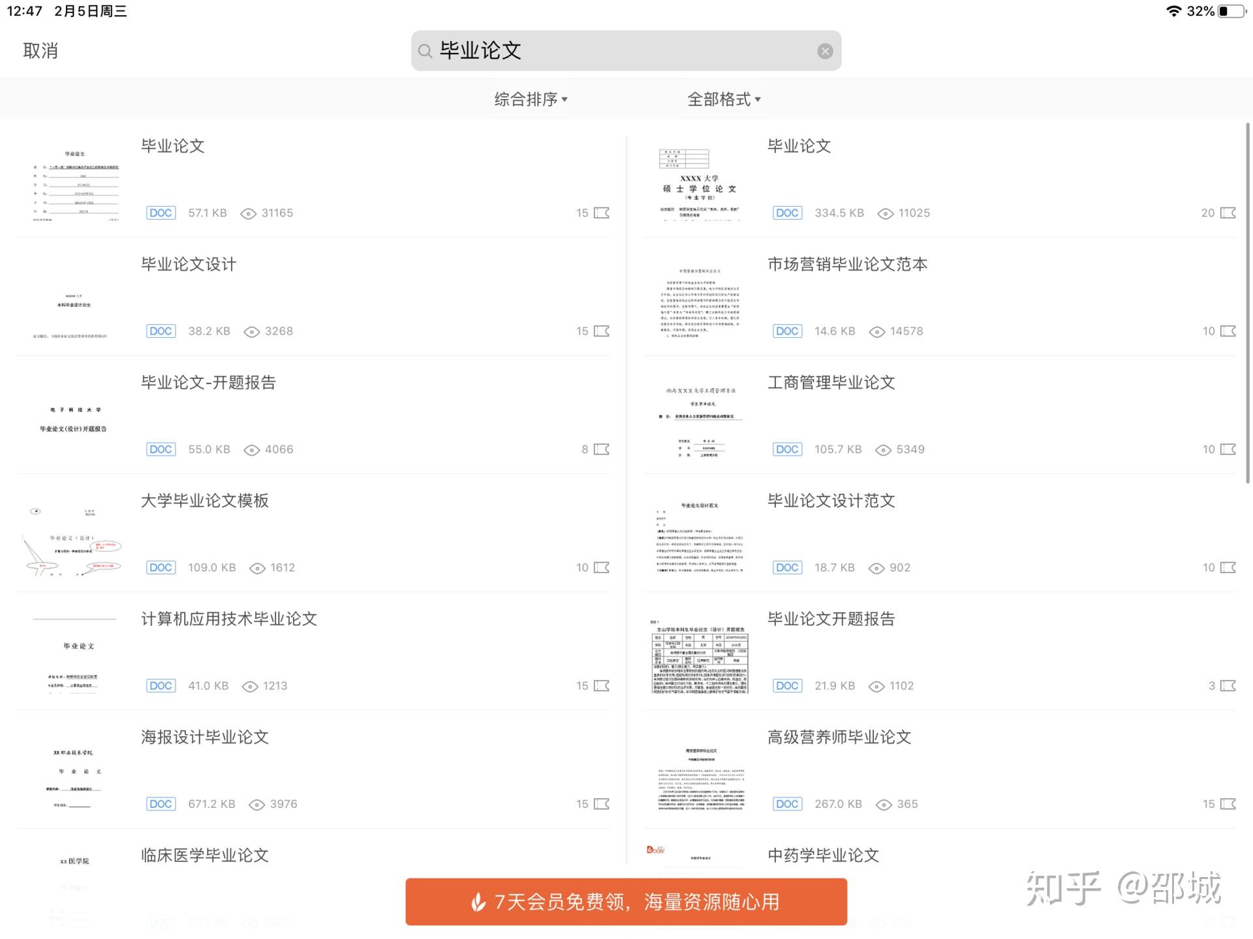Tap the DOC badge on 高级营养师毕业论文
1253x939 pixels.
pyautogui.click(x=787, y=804)
